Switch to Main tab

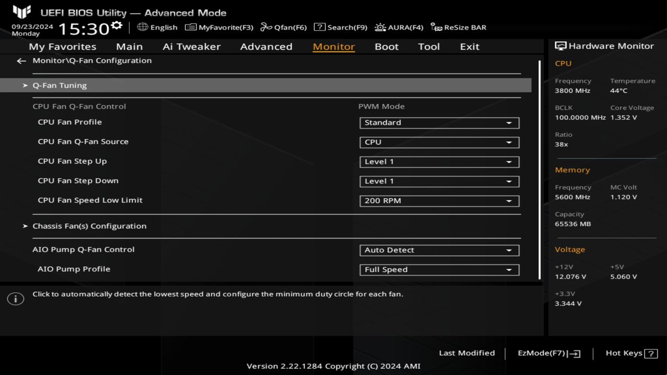click(x=129, y=46)
